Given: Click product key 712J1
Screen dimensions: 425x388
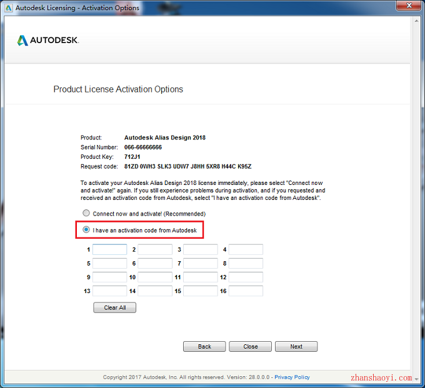Looking at the screenshot, I should [132, 157].
